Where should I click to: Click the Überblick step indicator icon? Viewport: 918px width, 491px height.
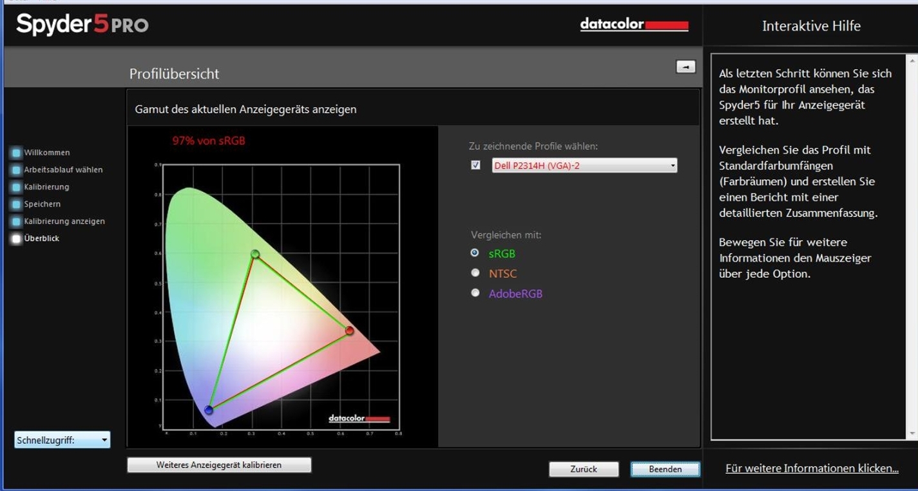16,238
